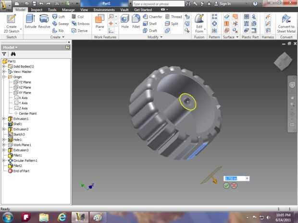Select YZ Plane in the browser
The height and width of the screenshot is (223, 298).
click(23, 82)
